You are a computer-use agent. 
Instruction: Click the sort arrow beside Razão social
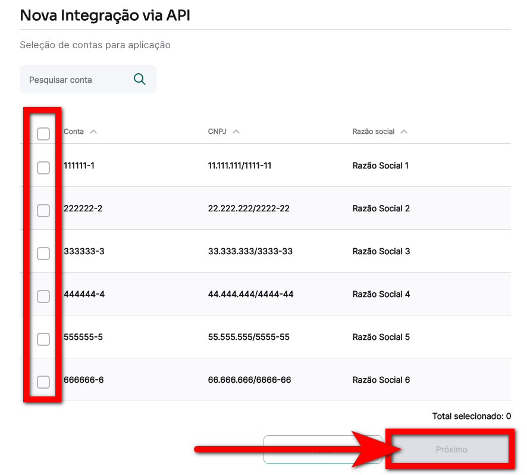click(x=404, y=132)
